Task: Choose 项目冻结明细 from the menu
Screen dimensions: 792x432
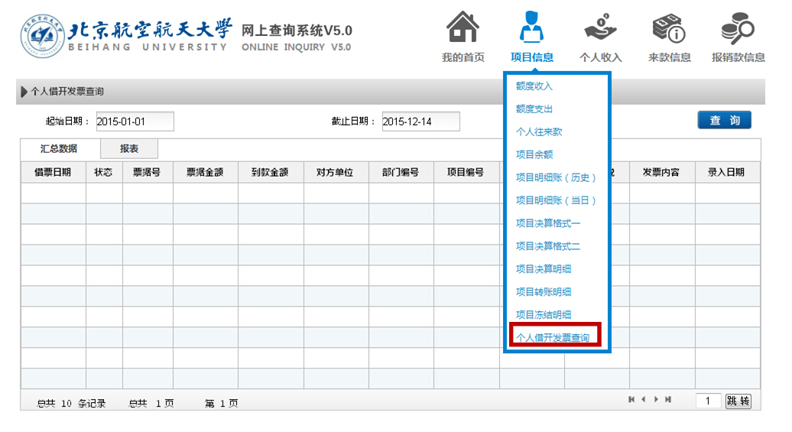Action: pos(543,314)
